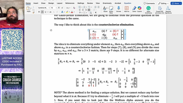Open the Mailings tab
The height and width of the screenshot is (103, 183).
point(81,3)
